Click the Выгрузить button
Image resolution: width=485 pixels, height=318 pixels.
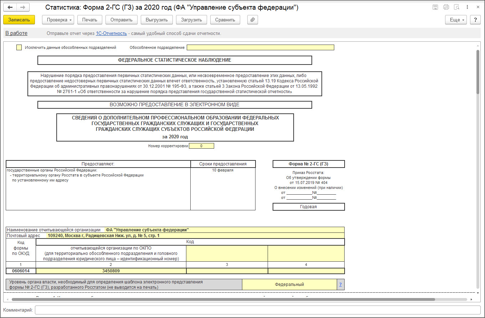click(157, 20)
